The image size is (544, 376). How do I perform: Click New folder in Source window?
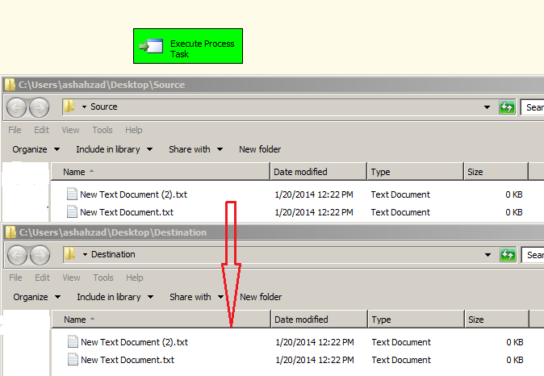coord(260,149)
